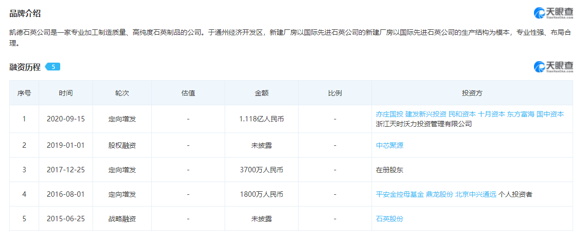Visit the 十月资本 investor link
Image resolution: width=579 pixels, height=231 pixels.
click(x=491, y=114)
